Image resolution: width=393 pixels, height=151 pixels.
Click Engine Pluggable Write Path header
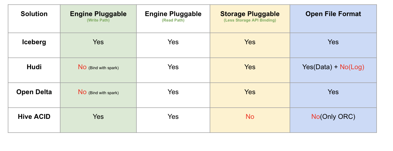98,16
